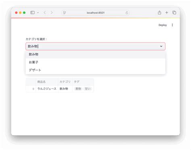Viewport: 191px width, 150px height.
Task: Click row index 0 in table
Action: pos(31,89)
